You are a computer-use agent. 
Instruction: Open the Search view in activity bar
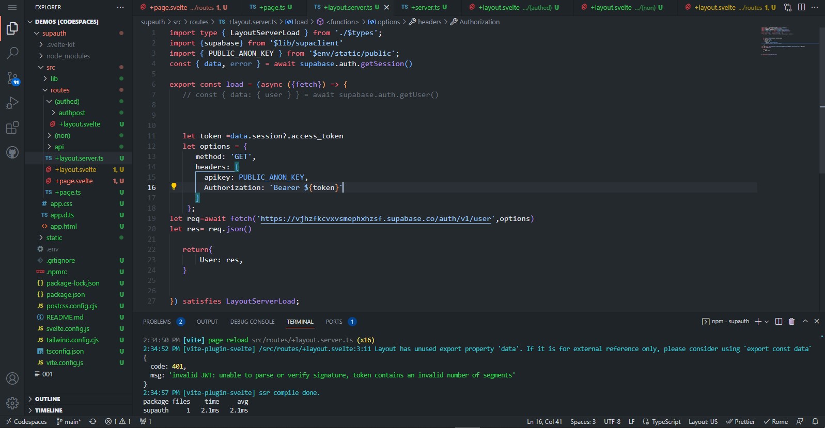click(x=12, y=53)
